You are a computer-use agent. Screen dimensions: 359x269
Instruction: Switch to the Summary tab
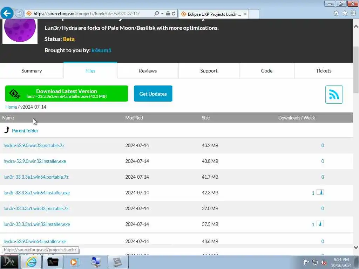tap(32, 71)
